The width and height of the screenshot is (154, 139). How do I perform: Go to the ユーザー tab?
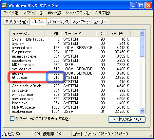coord(100,22)
